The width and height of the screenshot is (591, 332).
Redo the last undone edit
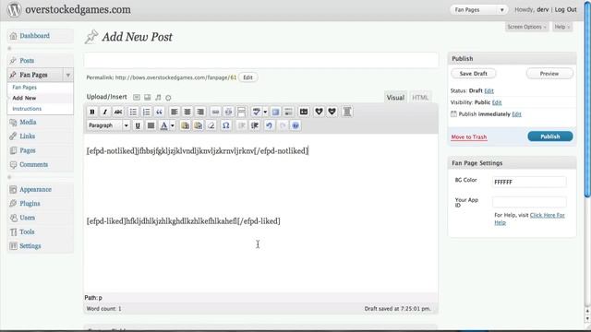click(x=283, y=125)
